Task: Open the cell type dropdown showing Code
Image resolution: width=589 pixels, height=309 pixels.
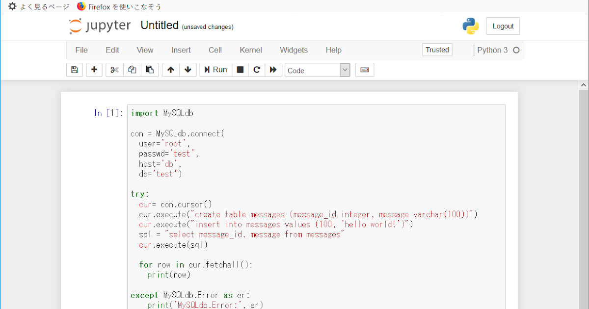Action: 317,70
